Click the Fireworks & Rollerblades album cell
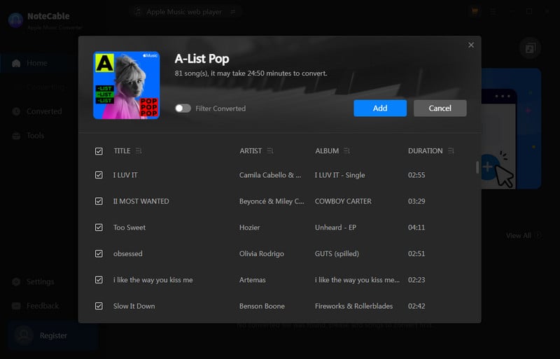This screenshot has width=560, height=359. pyautogui.click(x=353, y=306)
